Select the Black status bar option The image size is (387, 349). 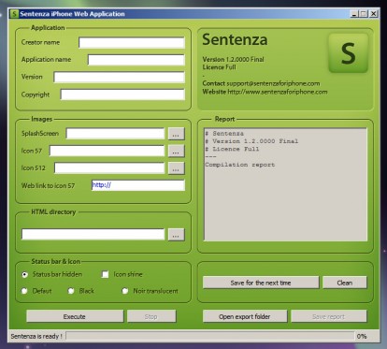[x=71, y=291]
